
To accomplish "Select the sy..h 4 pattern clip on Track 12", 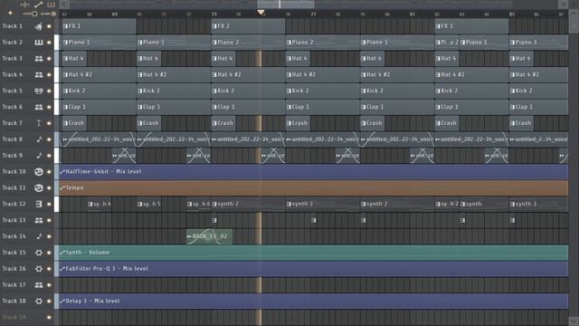I will tap(100, 204).
